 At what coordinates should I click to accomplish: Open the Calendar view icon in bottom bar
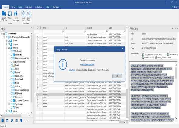pos(7,120)
